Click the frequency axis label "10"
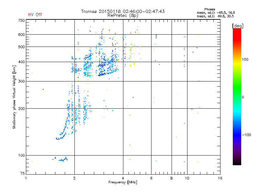The image size is (259, 194). [187, 178]
